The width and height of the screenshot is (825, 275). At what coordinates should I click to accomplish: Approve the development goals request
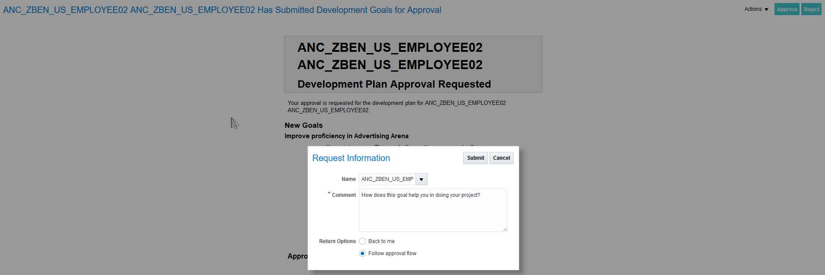pyautogui.click(x=787, y=9)
